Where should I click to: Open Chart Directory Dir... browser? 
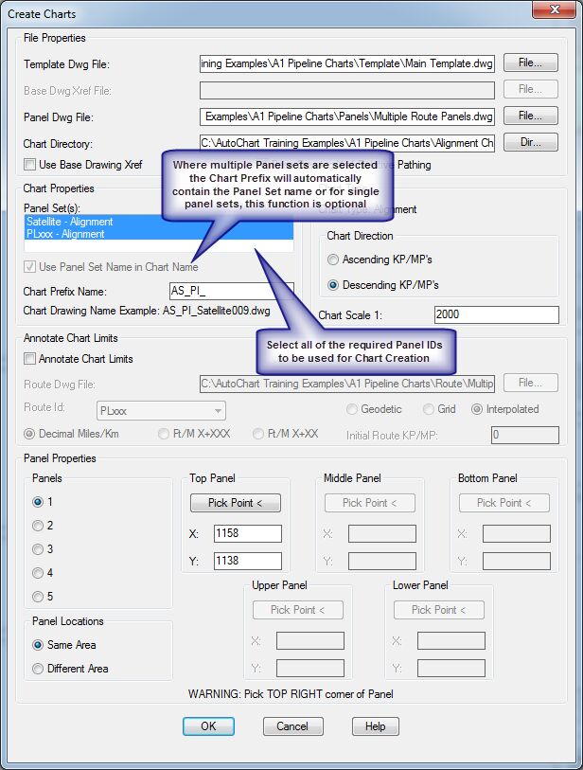click(x=531, y=142)
